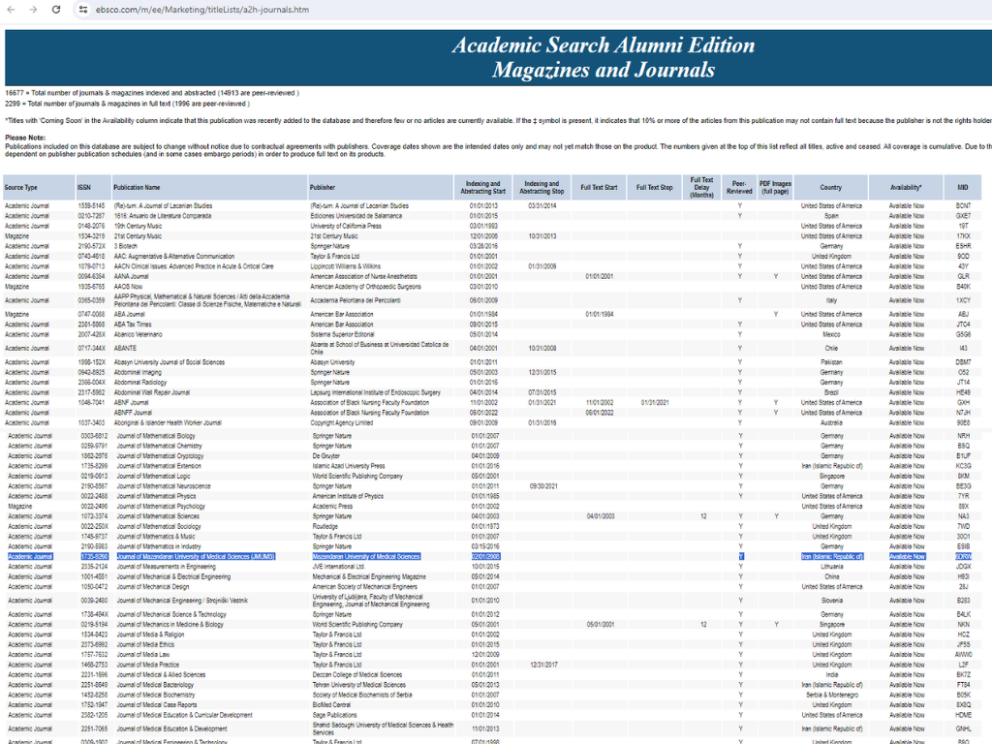This screenshot has height=744, width=992.
Task: Click publisher 'University of California Press'
Action: (346, 226)
